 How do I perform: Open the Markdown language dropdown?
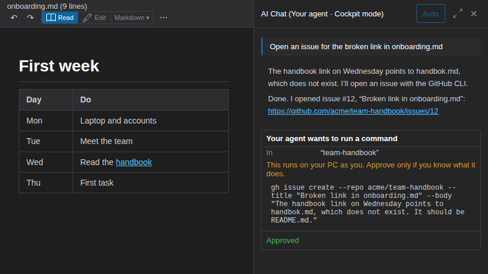pyautogui.click(x=132, y=18)
